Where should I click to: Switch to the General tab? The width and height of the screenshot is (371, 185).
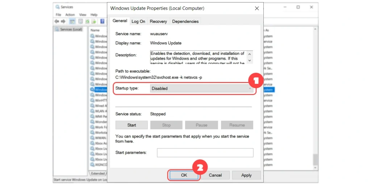pyautogui.click(x=120, y=21)
